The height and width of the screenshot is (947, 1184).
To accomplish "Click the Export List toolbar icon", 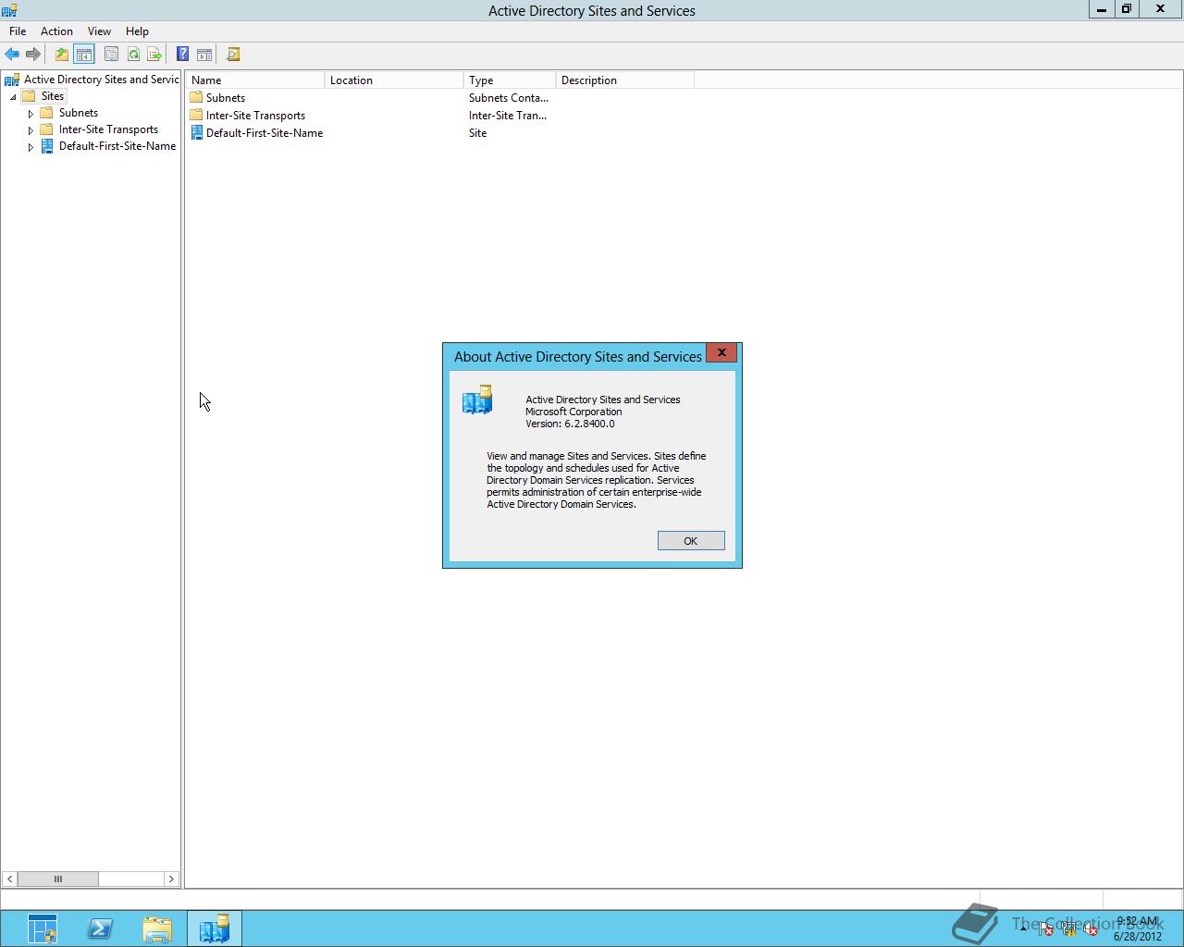I will 154,55.
